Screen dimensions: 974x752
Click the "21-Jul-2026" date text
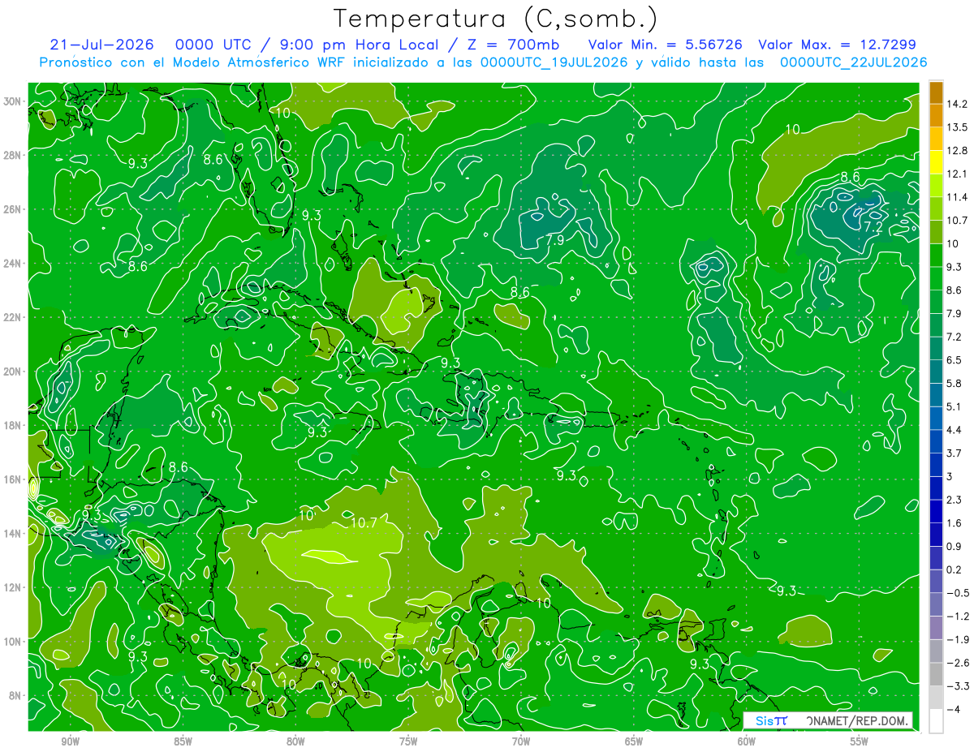pos(101,45)
